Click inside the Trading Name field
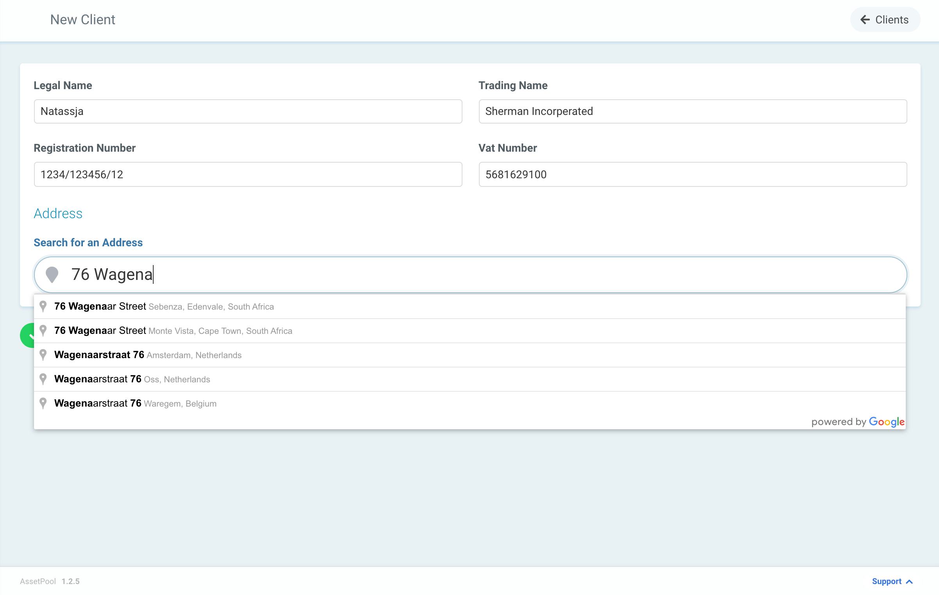The image size is (939, 595). coord(693,111)
